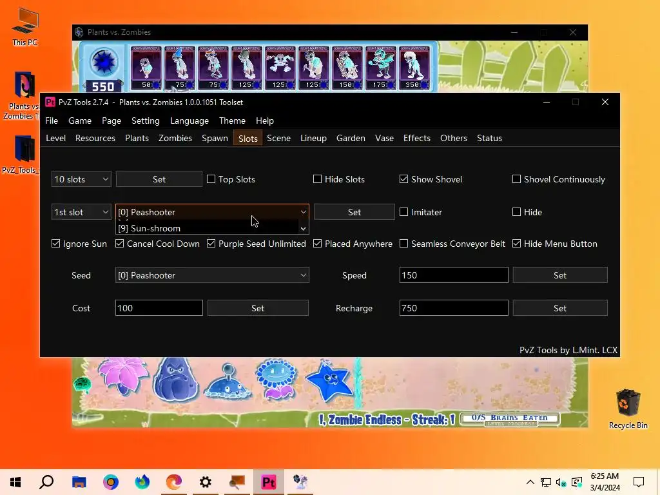This screenshot has width=660, height=495.
Task: Choose [9] Sun-shroom from list
Action: pyautogui.click(x=207, y=228)
